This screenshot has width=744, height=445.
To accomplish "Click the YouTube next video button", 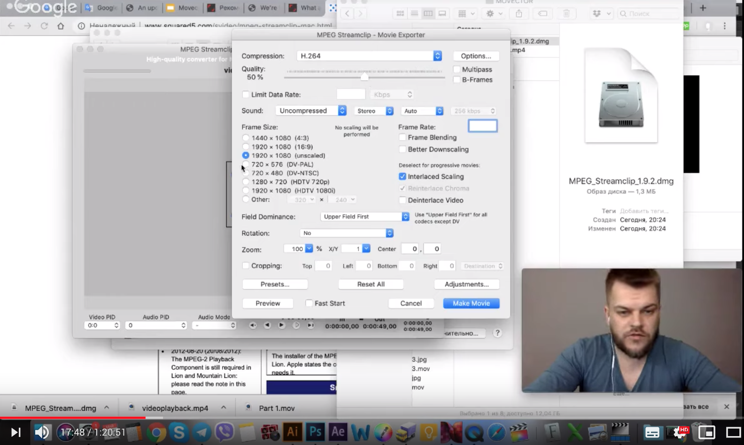I will pyautogui.click(x=15, y=432).
